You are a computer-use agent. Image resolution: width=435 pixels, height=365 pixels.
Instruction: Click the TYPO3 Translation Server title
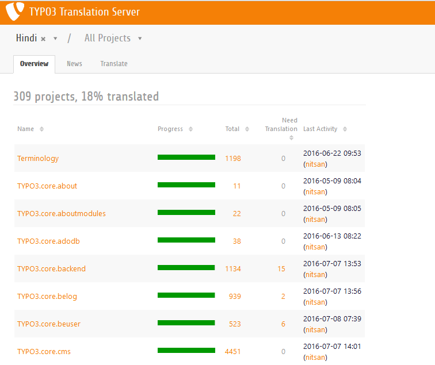[x=85, y=12]
